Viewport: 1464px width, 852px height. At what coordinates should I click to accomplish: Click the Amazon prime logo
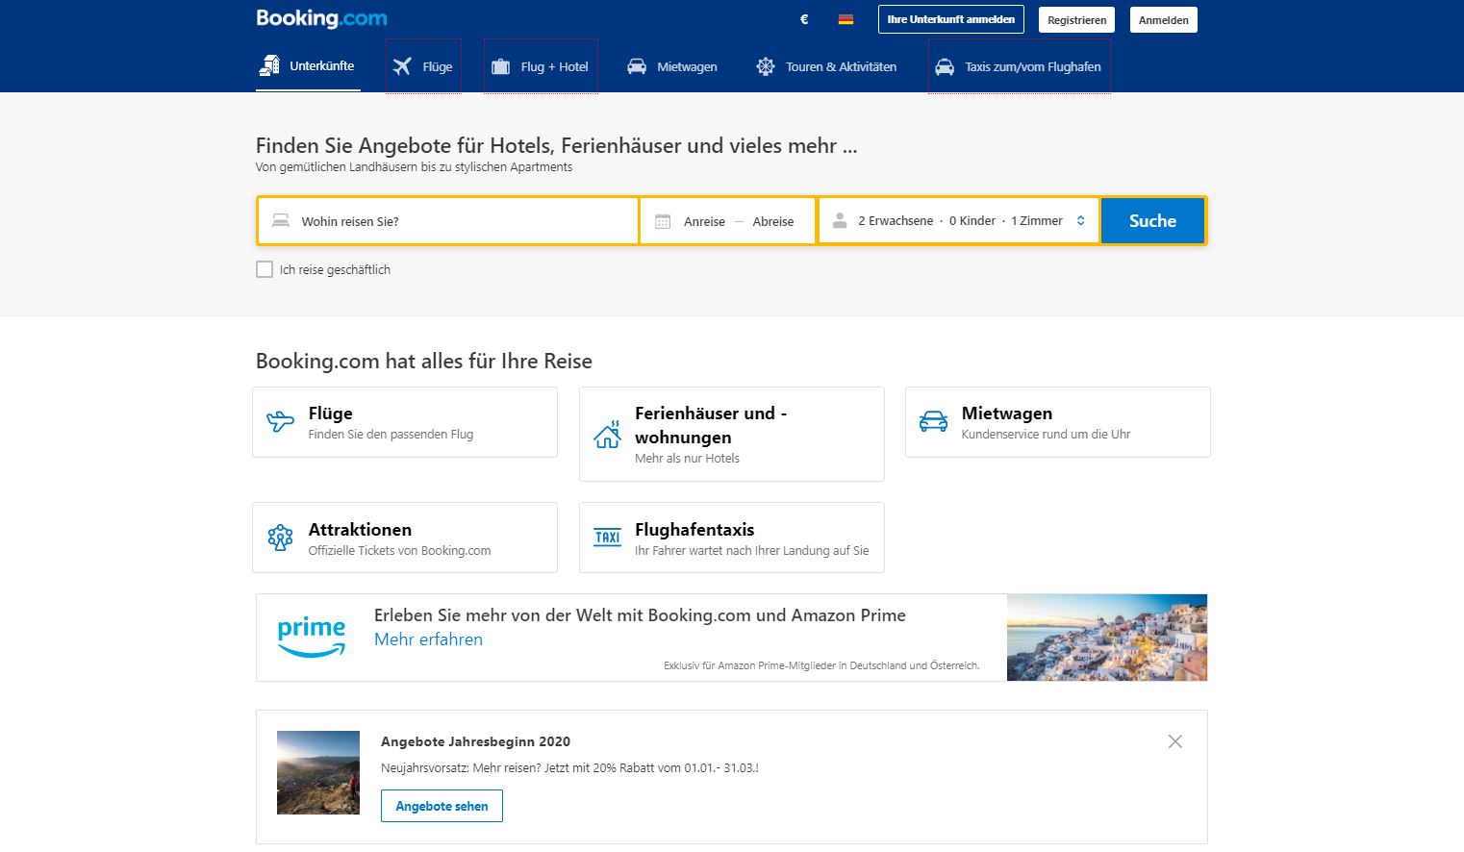pos(311,637)
